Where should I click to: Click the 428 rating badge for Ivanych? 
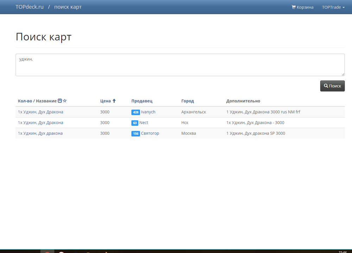136,112
